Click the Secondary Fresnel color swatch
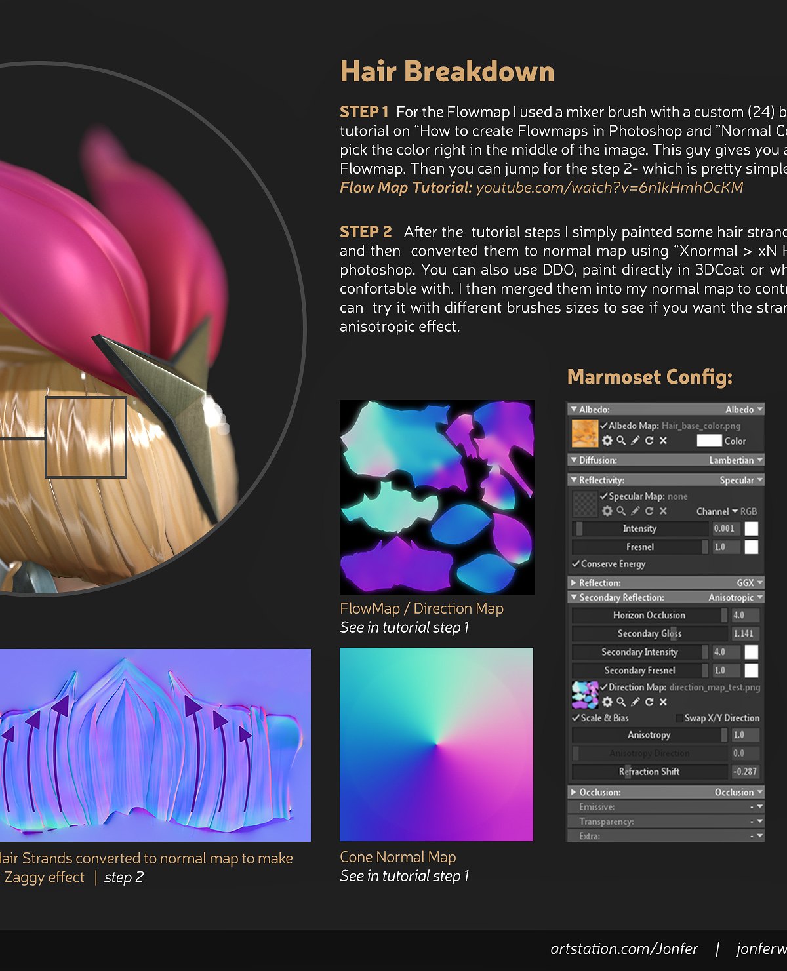Image resolution: width=787 pixels, height=971 pixels. click(x=752, y=670)
